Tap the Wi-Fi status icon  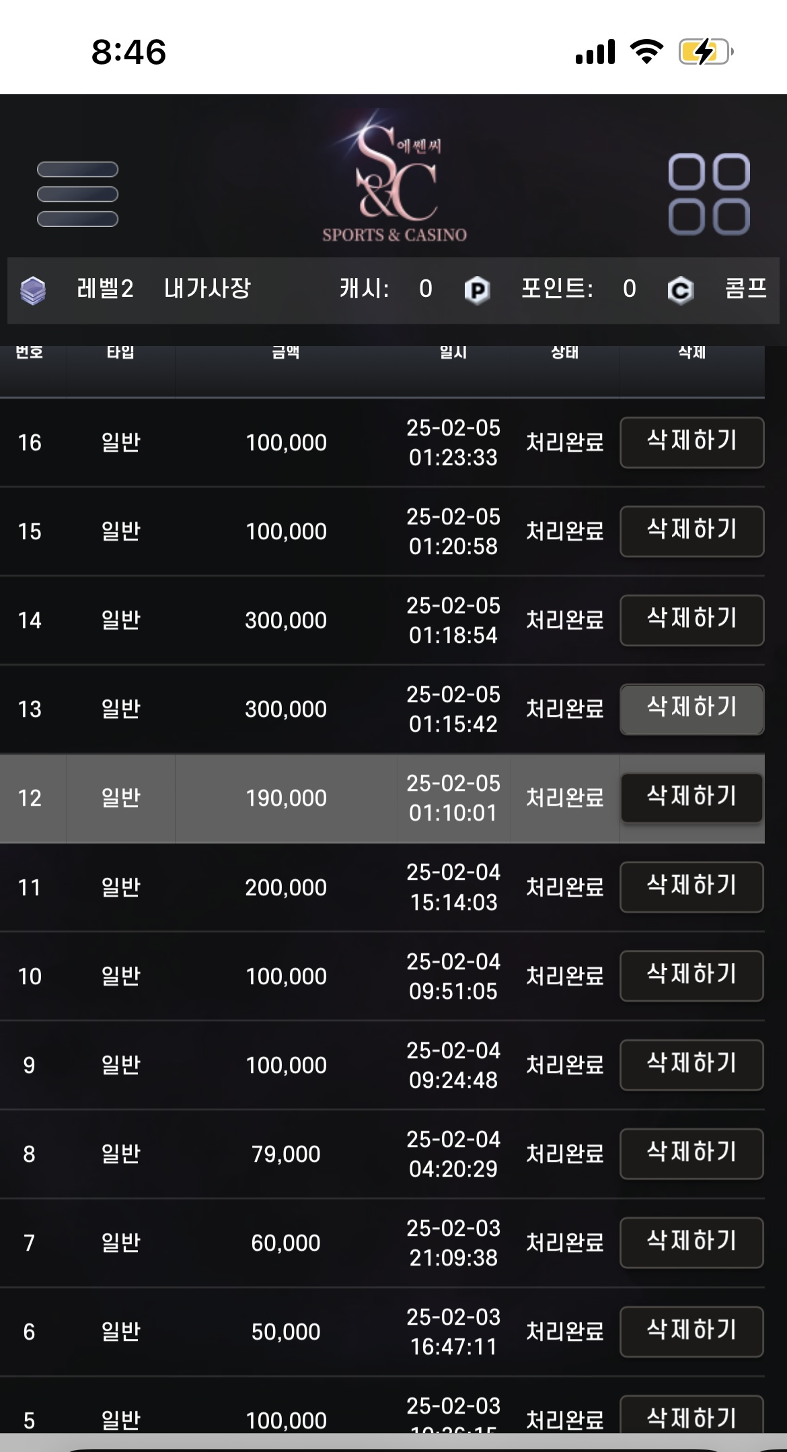click(646, 51)
